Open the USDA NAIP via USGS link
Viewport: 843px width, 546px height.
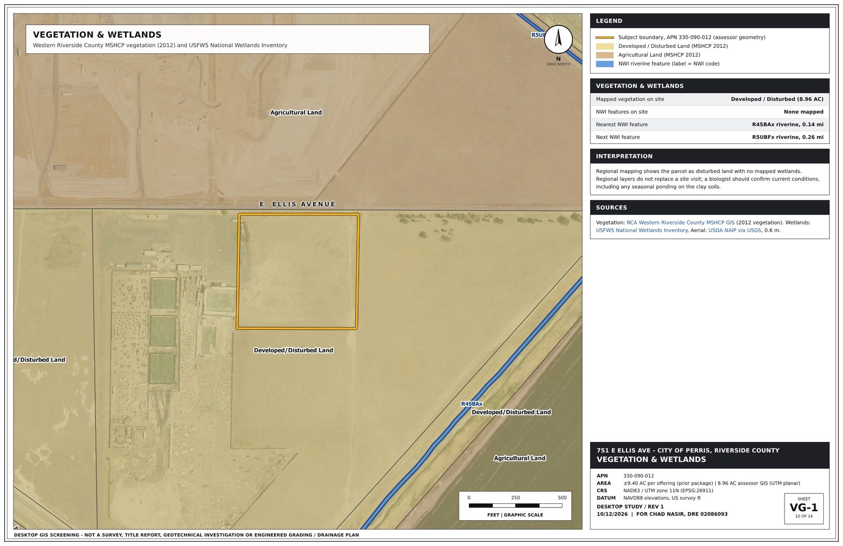coord(734,230)
